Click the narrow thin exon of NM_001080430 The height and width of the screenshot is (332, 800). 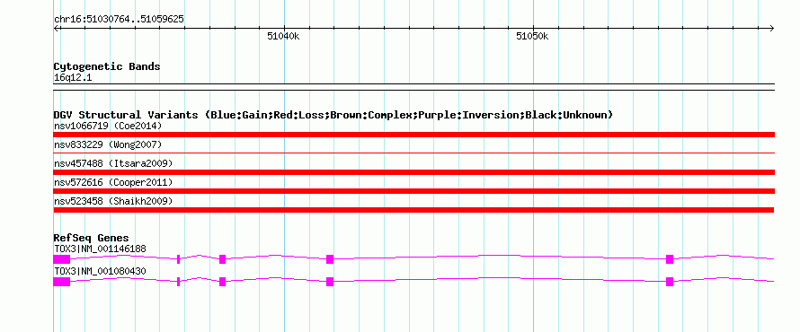click(x=178, y=282)
